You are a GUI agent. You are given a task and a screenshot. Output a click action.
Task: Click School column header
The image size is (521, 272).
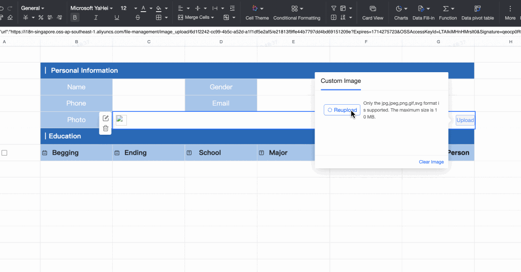click(x=221, y=153)
